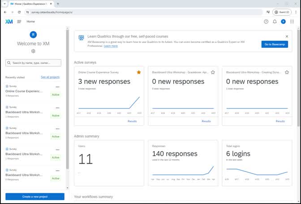301x204 pixels.
Task: Focus the project search field
Action: 34,63
